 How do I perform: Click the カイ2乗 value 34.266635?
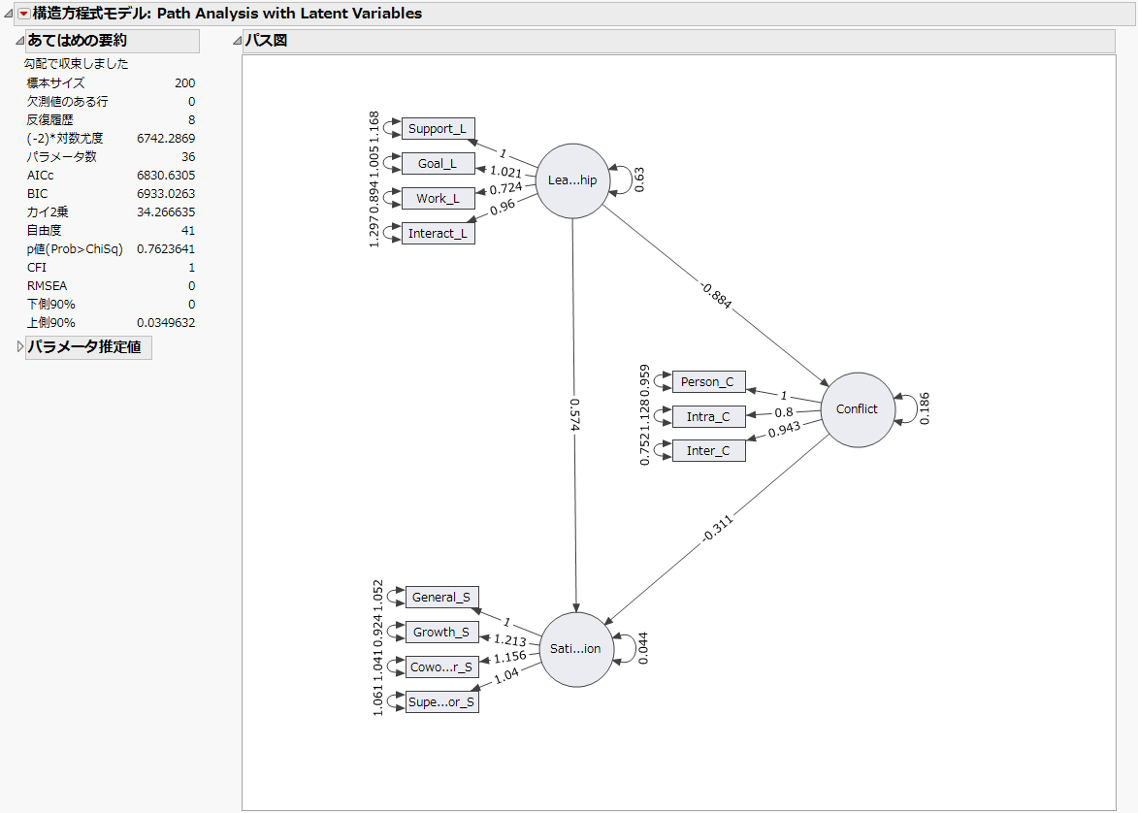(x=166, y=212)
